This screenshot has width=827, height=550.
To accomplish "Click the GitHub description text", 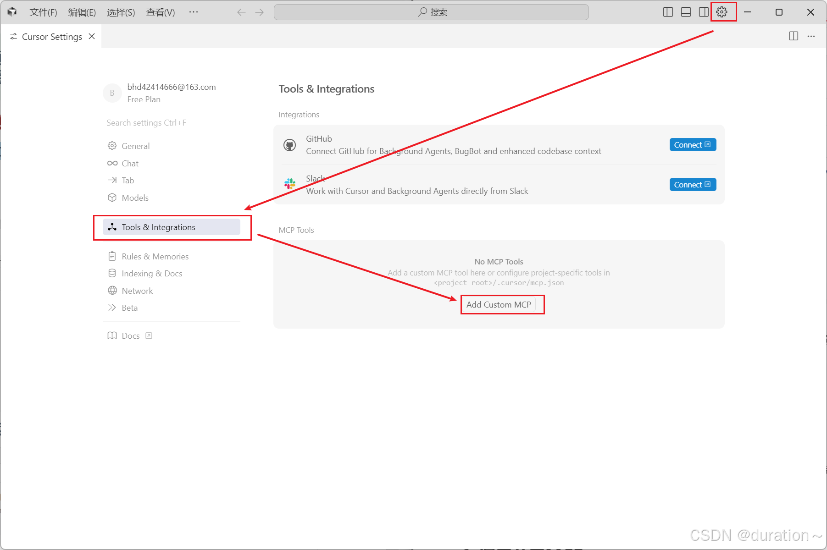I will 454,151.
